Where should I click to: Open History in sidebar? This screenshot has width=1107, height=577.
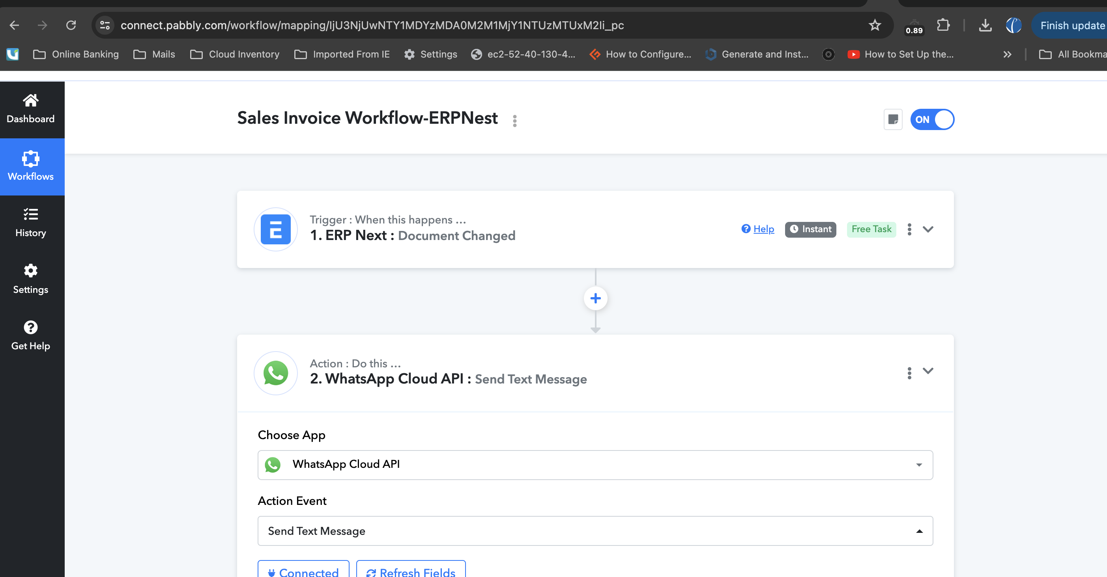click(30, 223)
